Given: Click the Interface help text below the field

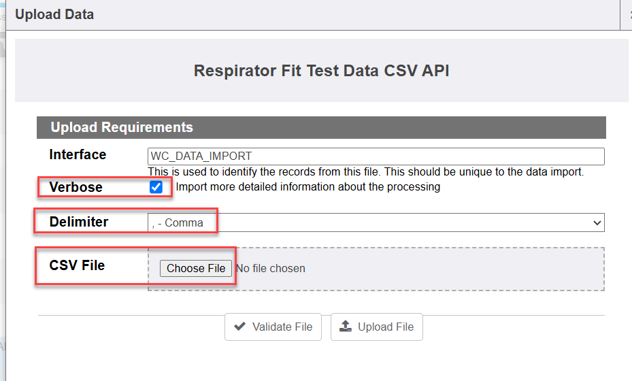Looking at the screenshot, I should [x=365, y=172].
